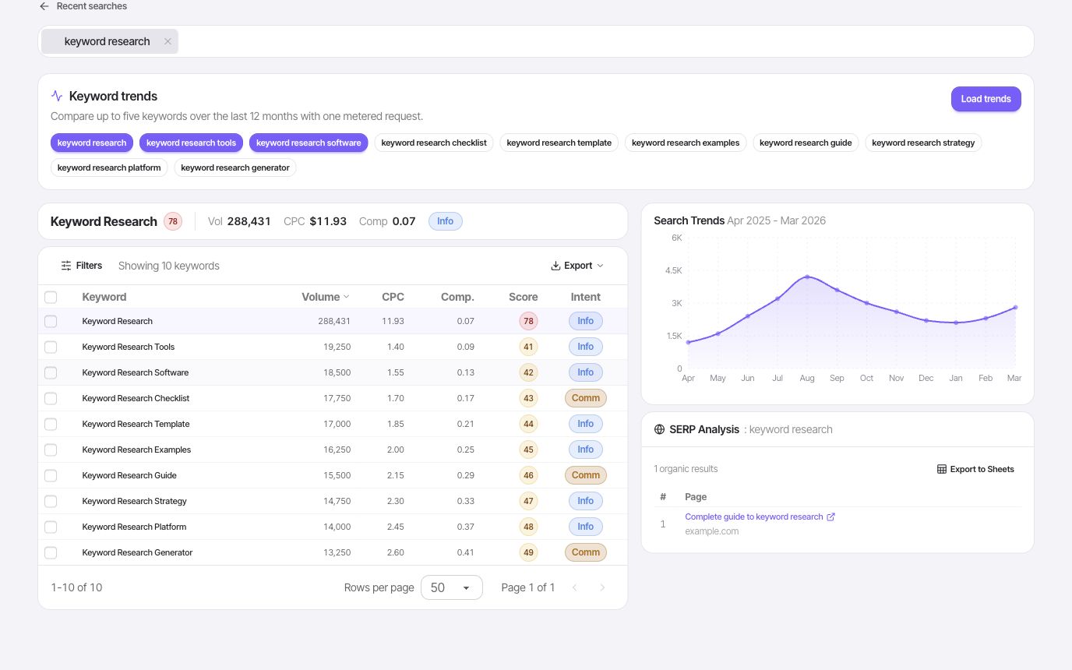Click the Comp. column header

pos(457,297)
